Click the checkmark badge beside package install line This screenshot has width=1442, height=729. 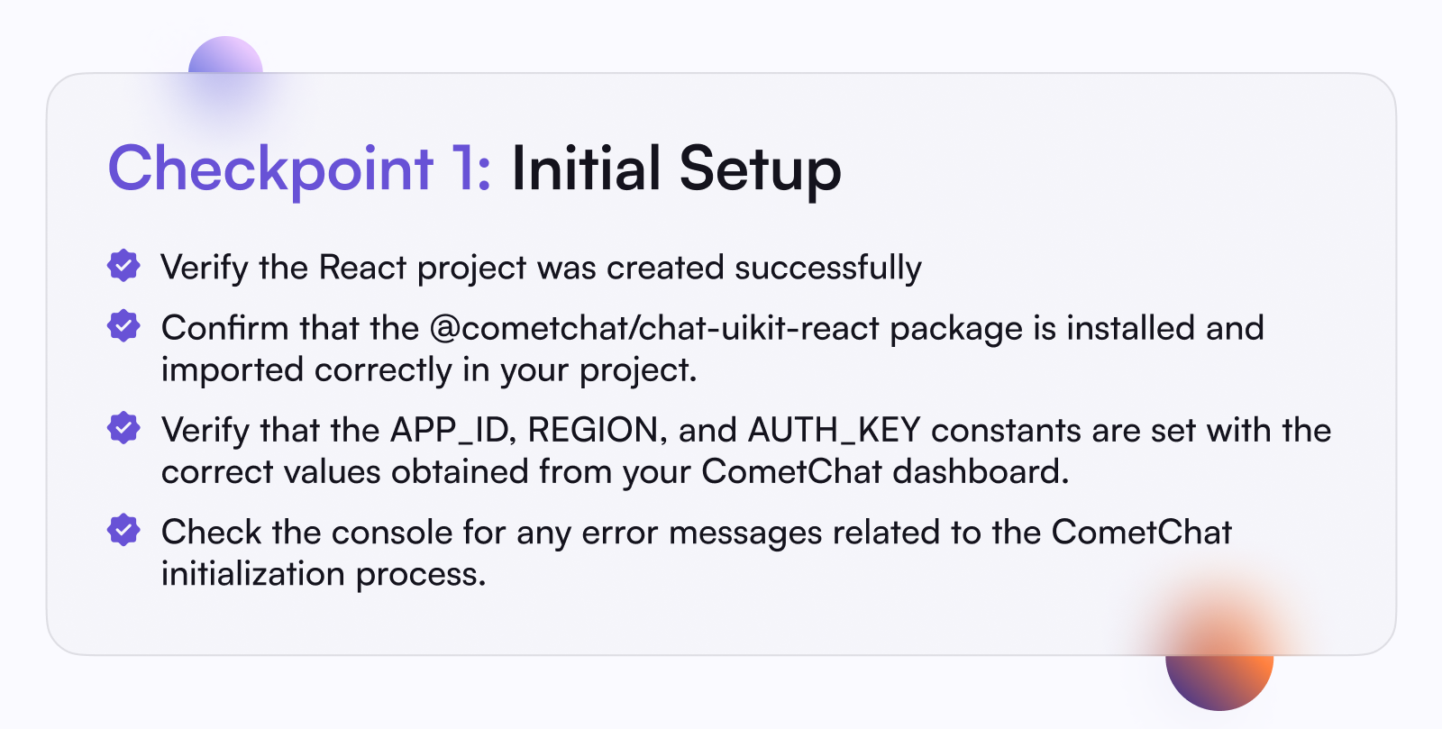(123, 326)
